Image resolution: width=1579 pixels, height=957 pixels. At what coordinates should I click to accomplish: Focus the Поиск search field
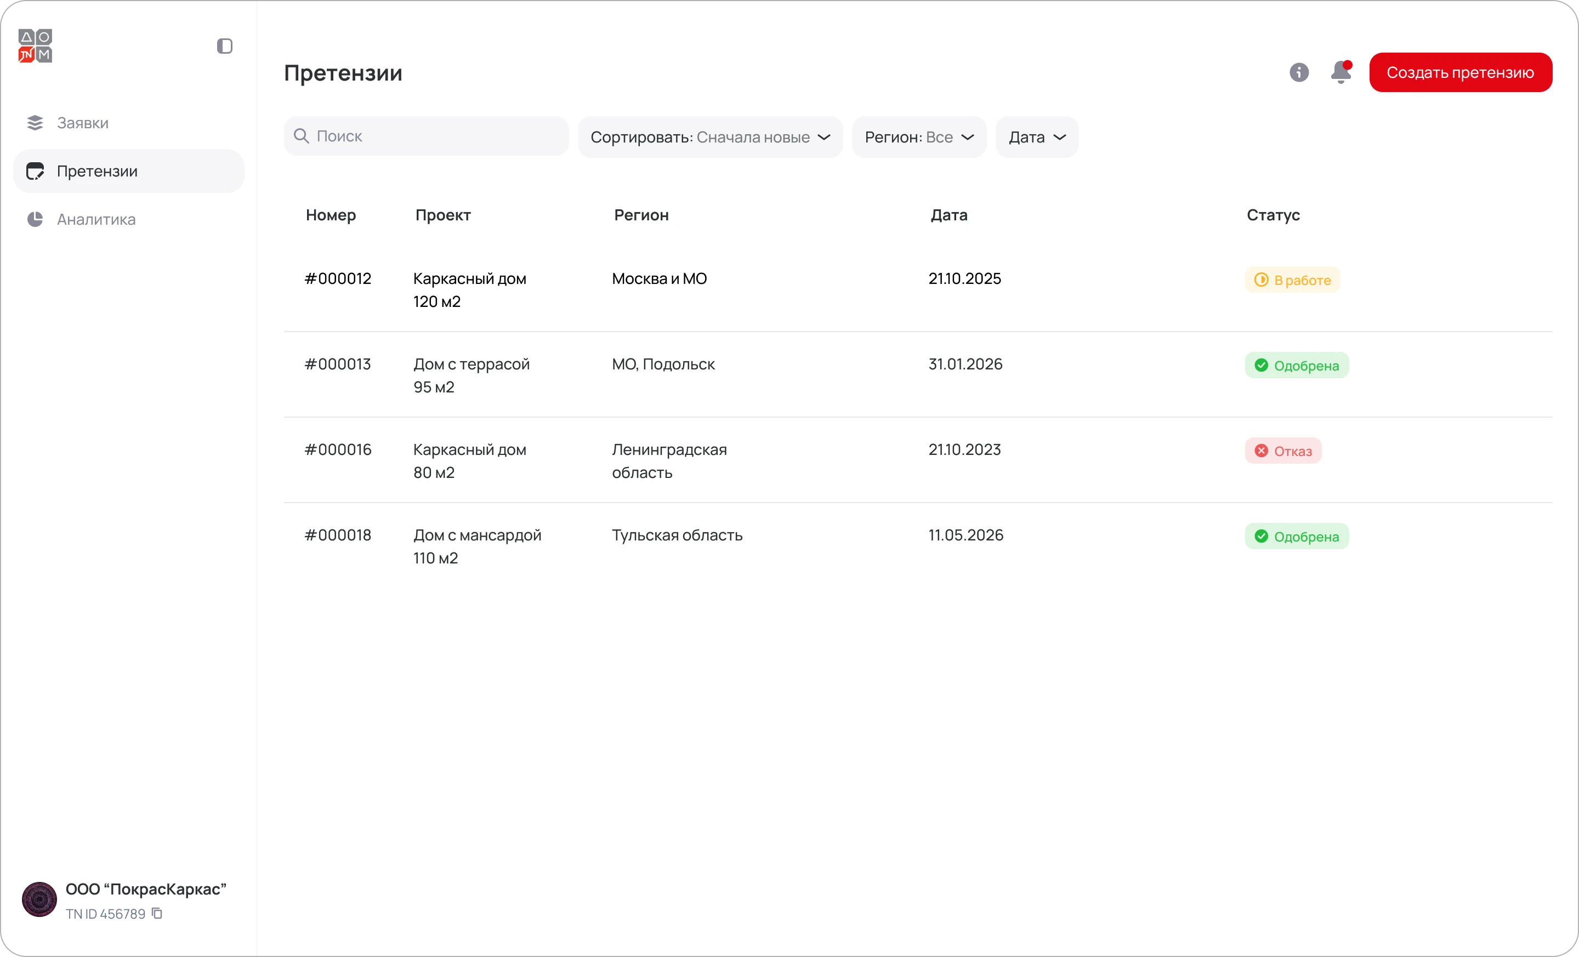[x=426, y=136]
